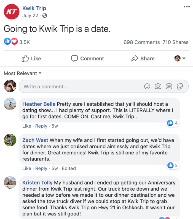Open the 698 Comments link
193x219 pixels.
[x=141, y=42]
